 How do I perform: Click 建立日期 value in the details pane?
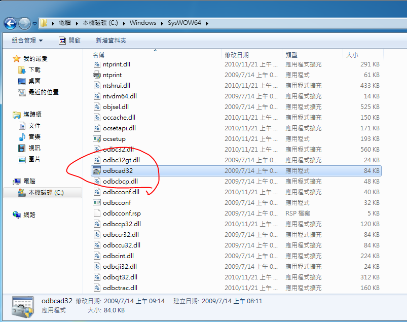point(232,301)
